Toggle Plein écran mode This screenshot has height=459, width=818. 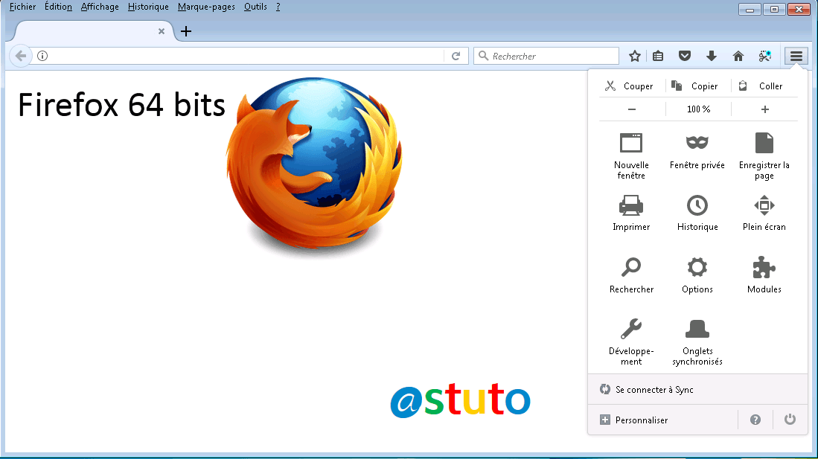764,213
